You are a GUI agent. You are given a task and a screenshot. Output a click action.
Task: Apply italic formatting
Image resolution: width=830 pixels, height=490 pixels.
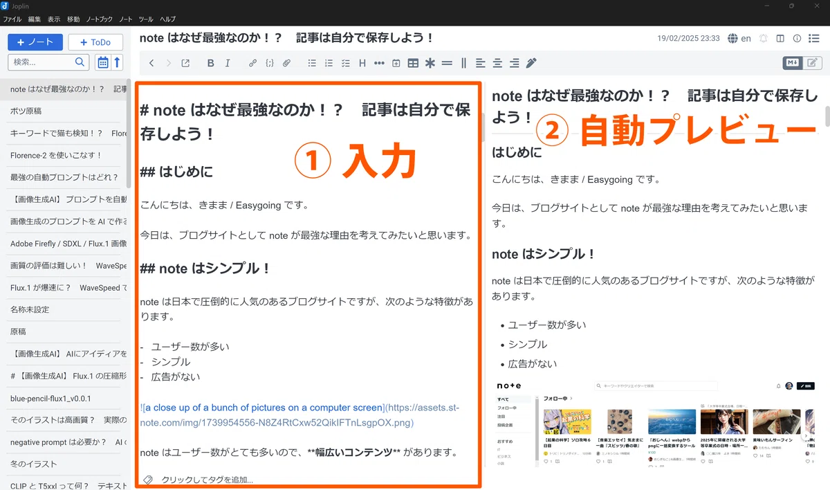click(228, 63)
